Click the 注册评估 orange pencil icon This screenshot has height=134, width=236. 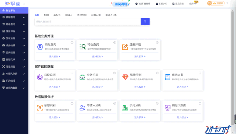pos(125,47)
